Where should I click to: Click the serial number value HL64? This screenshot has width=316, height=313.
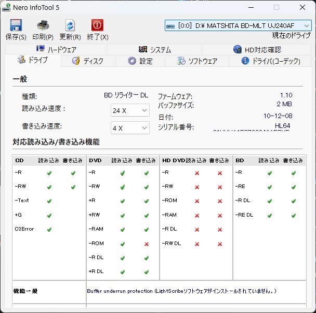(x=282, y=126)
